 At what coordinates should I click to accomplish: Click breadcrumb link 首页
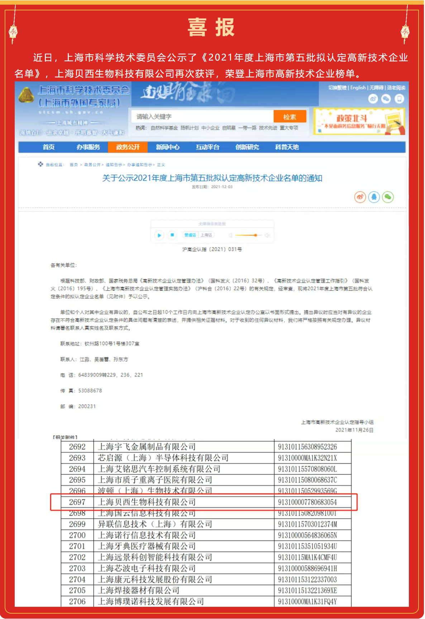[x=74, y=165]
